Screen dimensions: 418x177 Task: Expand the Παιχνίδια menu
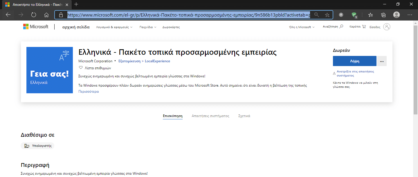click(x=148, y=27)
